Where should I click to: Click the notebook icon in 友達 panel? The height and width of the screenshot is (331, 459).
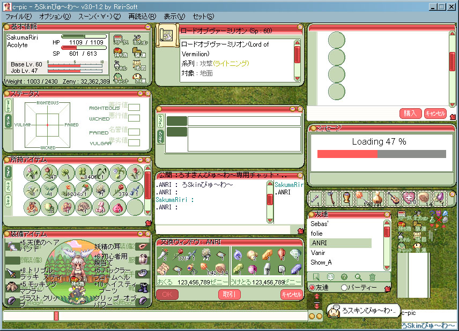(316, 276)
